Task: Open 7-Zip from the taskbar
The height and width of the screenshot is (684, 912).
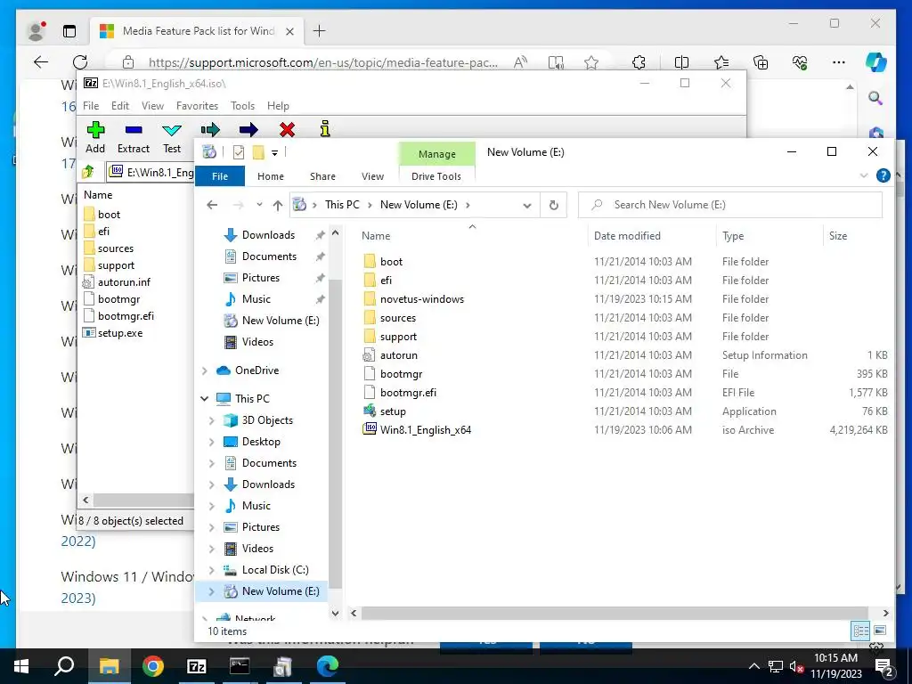Action: pos(197,666)
